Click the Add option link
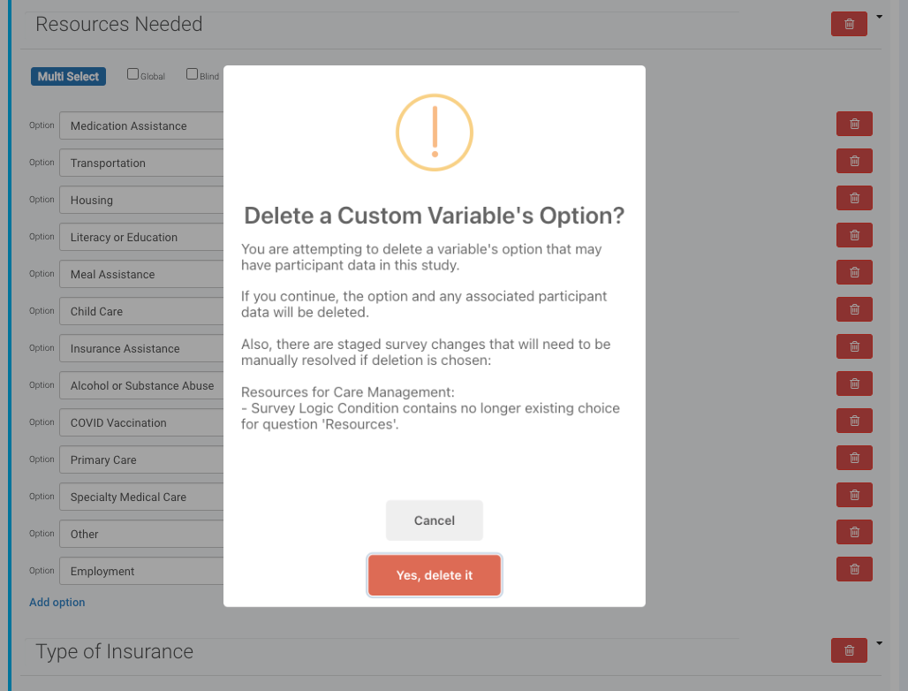 tap(57, 603)
